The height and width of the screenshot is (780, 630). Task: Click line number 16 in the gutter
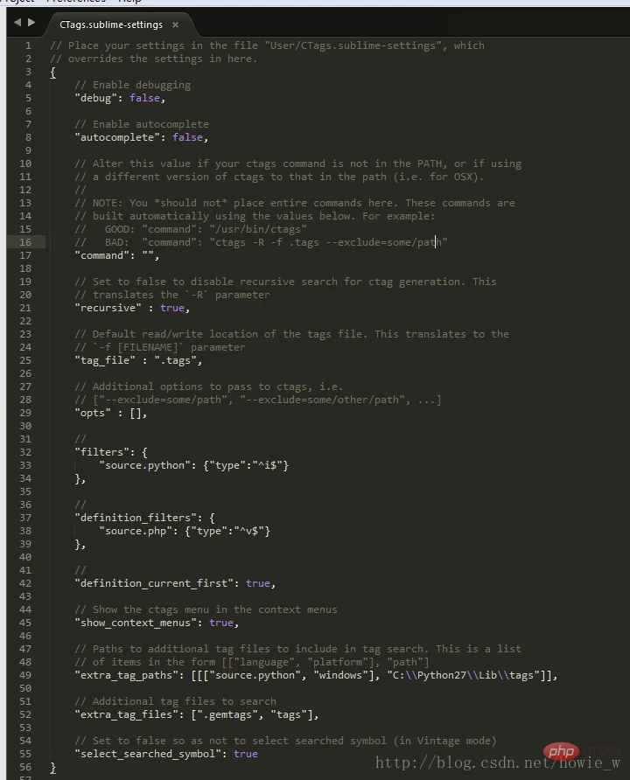pos(25,242)
